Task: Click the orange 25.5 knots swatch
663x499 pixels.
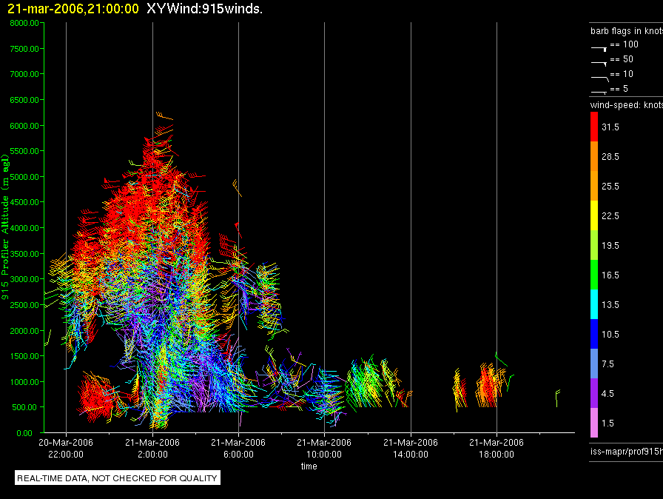Action: [594, 186]
